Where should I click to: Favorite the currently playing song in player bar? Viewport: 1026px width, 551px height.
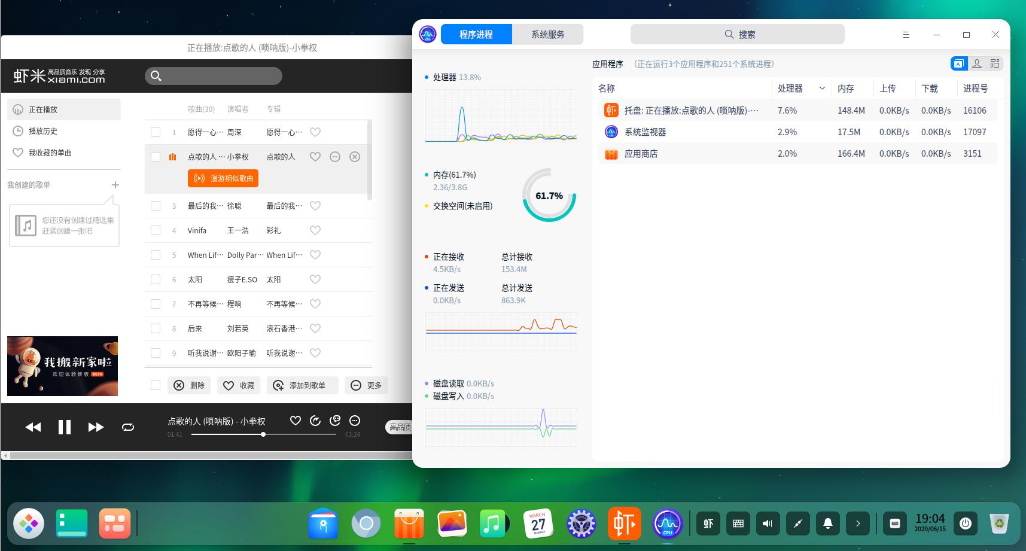point(295,421)
